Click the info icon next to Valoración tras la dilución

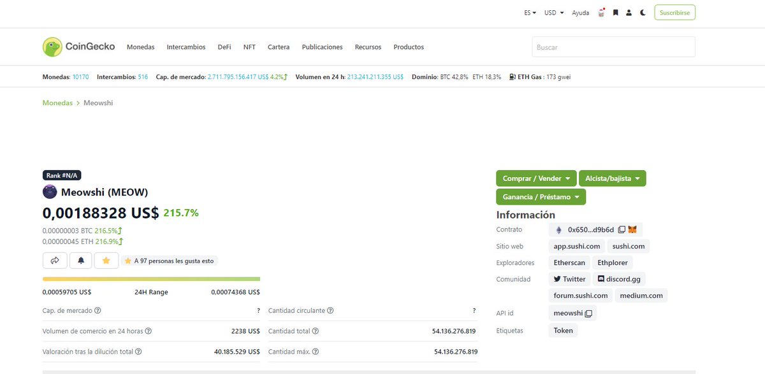(138, 352)
